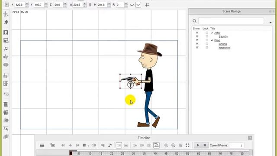
Task: Click the four-corner fit icon in Timeline
Action: tap(187, 146)
